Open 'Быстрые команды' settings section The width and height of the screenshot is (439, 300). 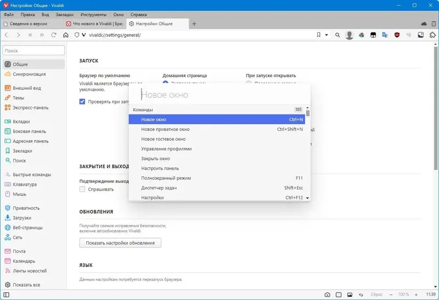coord(33,175)
